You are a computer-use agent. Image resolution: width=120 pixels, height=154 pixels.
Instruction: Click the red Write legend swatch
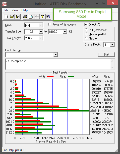50,76
